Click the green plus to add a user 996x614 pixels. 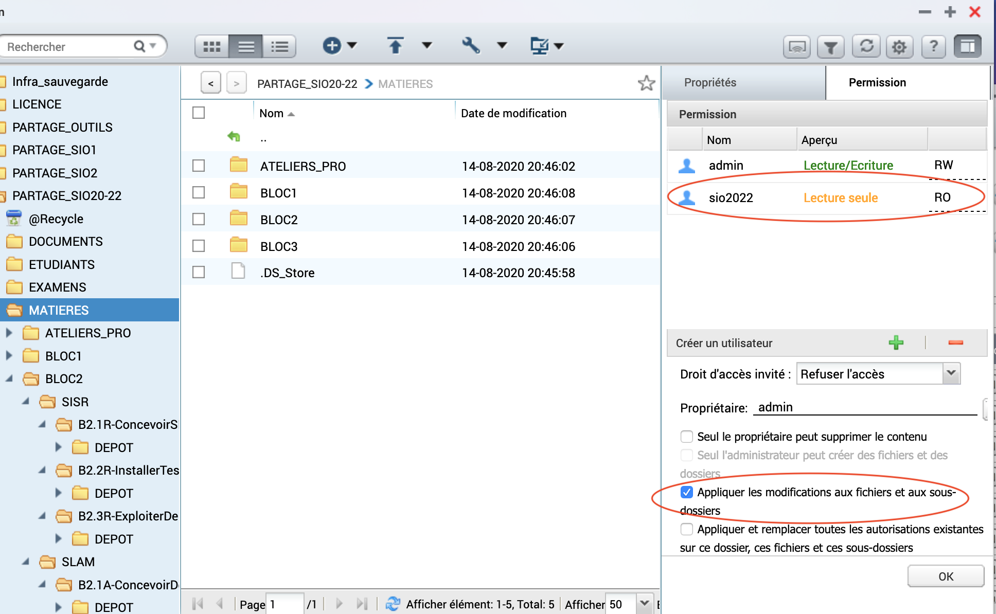click(896, 343)
